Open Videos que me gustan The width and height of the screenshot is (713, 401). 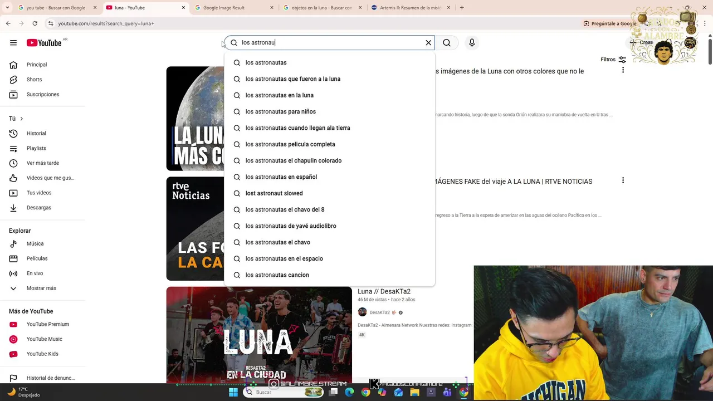pyautogui.click(x=42, y=178)
